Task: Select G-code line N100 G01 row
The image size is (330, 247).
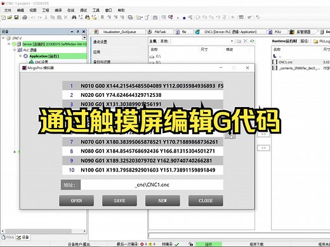Action: coord(143,170)
